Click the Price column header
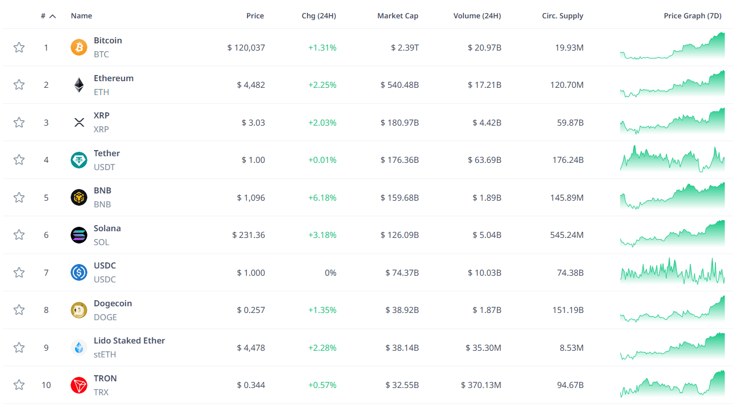The width and height of the screenshot is (737, 413). coord(255,16)
